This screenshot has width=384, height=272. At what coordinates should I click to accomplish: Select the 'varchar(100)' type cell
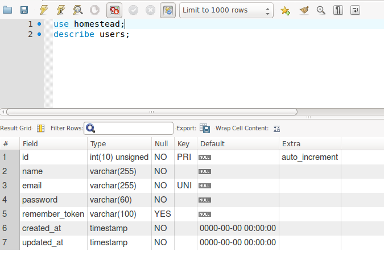[119, 214]
